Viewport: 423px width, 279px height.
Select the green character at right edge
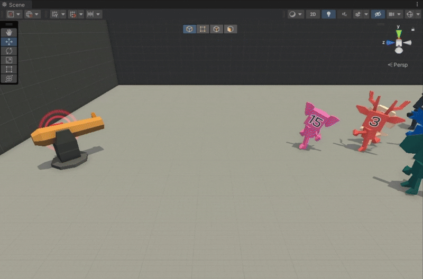[x=413, y=164]
